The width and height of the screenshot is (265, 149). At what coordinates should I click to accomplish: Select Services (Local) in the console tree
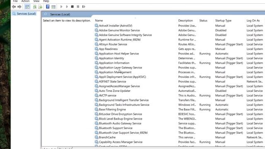point(26,14)
